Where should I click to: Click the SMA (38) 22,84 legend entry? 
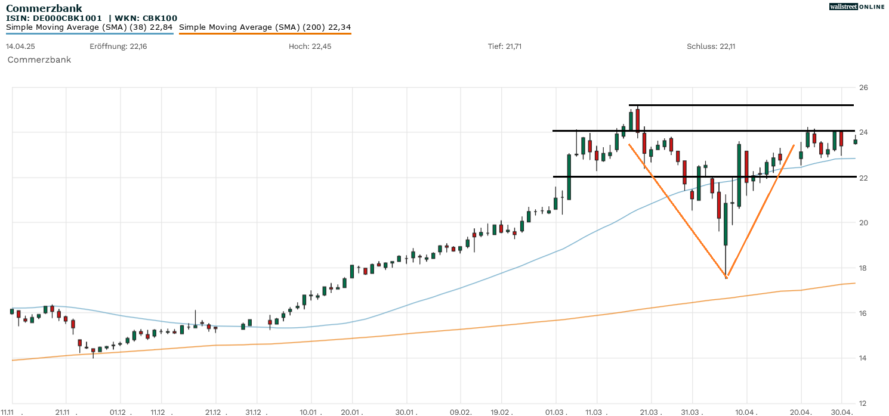click(x=89, y=27)
